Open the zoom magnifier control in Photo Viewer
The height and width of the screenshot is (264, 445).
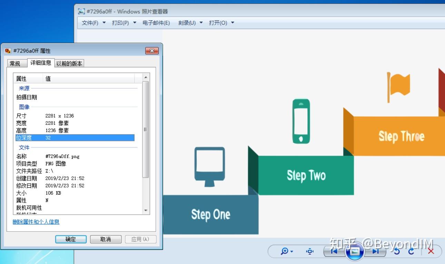click(287, 251)
